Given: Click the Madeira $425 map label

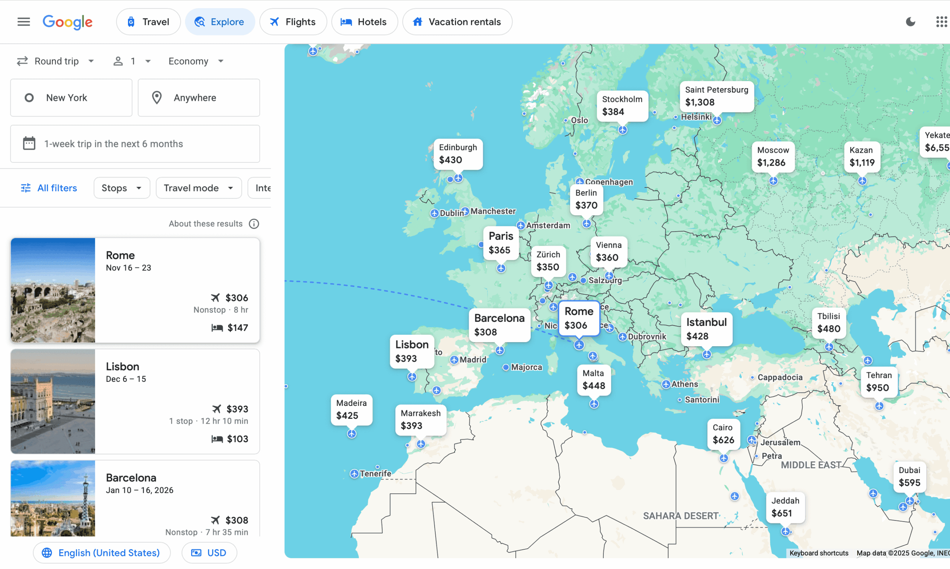Looking at the screenshot, I should pyautogui.click(x=351, y=410).
